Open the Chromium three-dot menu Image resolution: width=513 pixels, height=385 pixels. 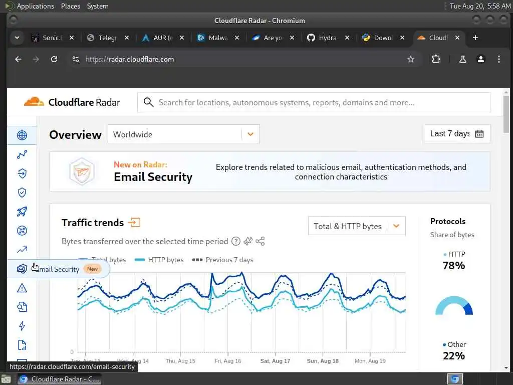coord(498,59)
